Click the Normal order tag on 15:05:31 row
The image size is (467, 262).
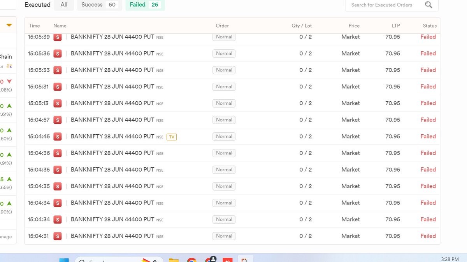click(x=224, y=87)
